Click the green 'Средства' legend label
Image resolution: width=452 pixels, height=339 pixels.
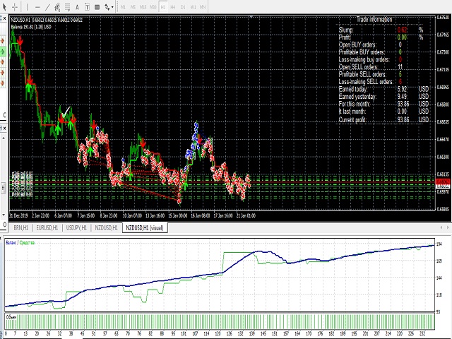pyautogui.click(x=27, y=243)
